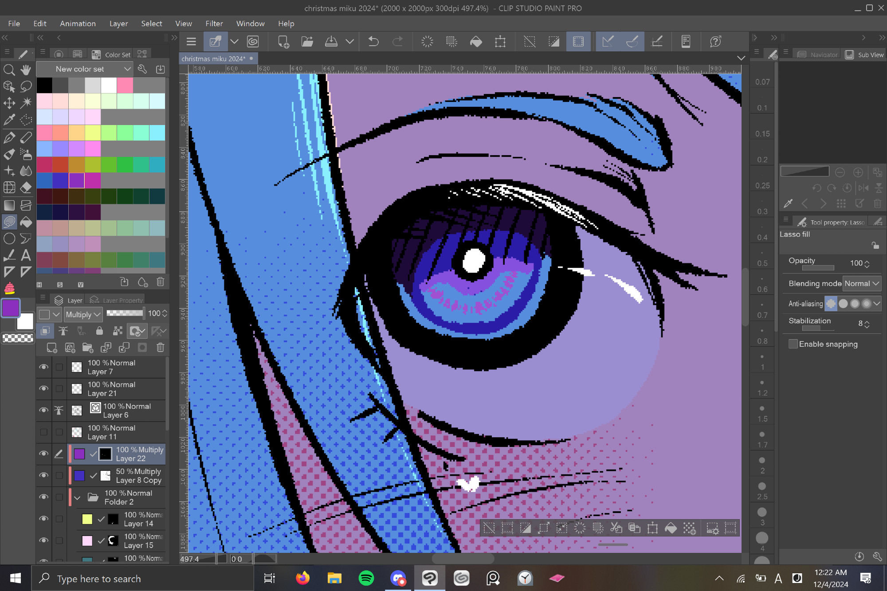Screen dimensions: 887x591
Task: Switch to the Navigator tab
Action: coord(817,55)
